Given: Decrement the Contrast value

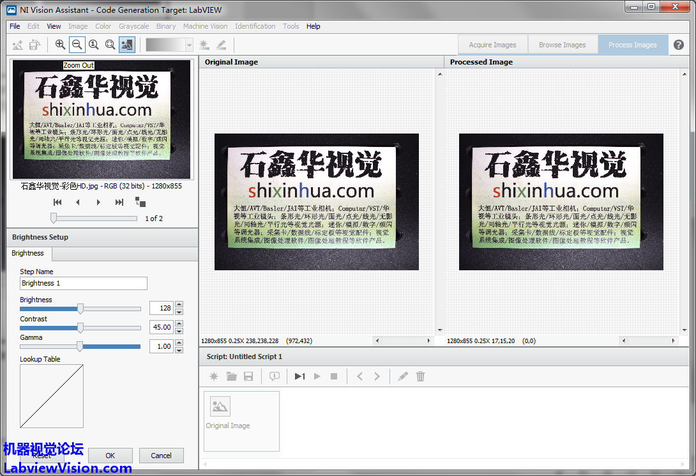Looking at the screenshot, I should point(179,330).
